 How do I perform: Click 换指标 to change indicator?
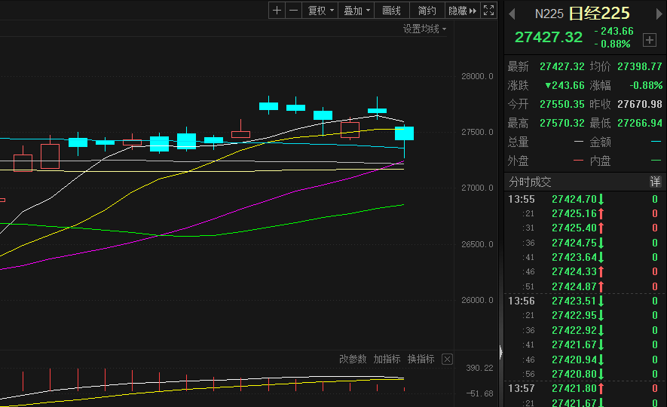coord(421,359)
